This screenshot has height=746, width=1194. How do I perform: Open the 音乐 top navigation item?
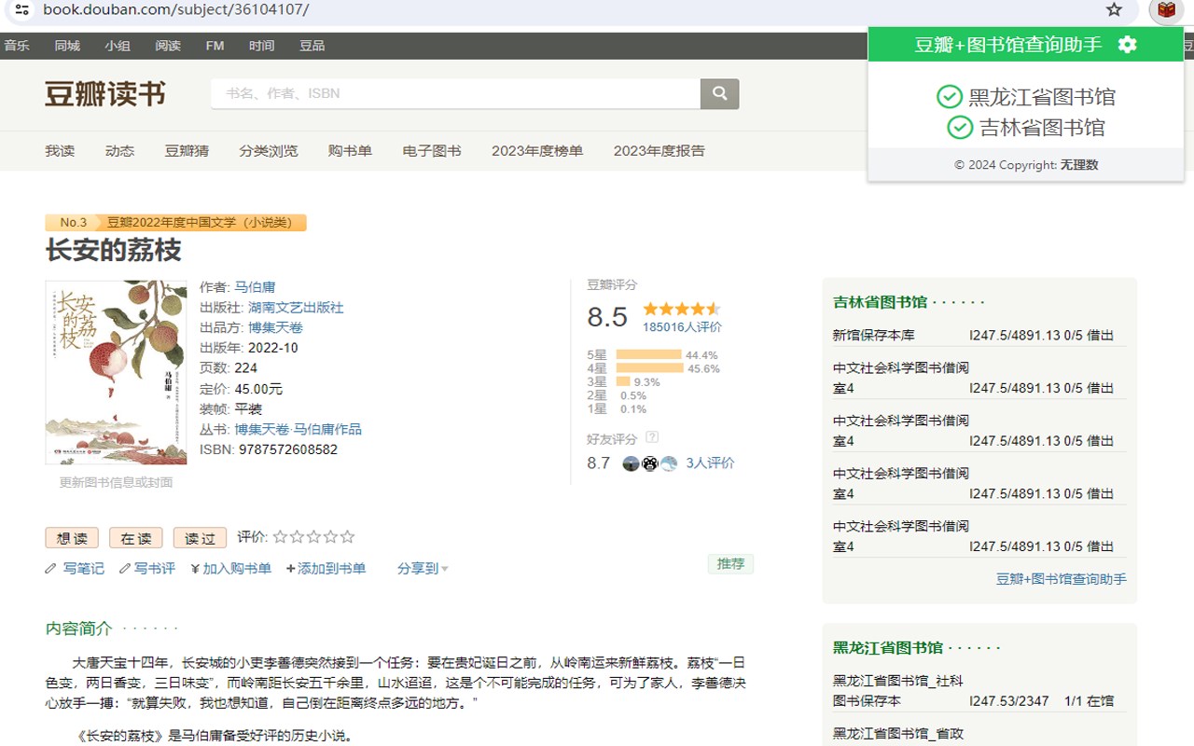pyautogui.click(x=17, y=46)
